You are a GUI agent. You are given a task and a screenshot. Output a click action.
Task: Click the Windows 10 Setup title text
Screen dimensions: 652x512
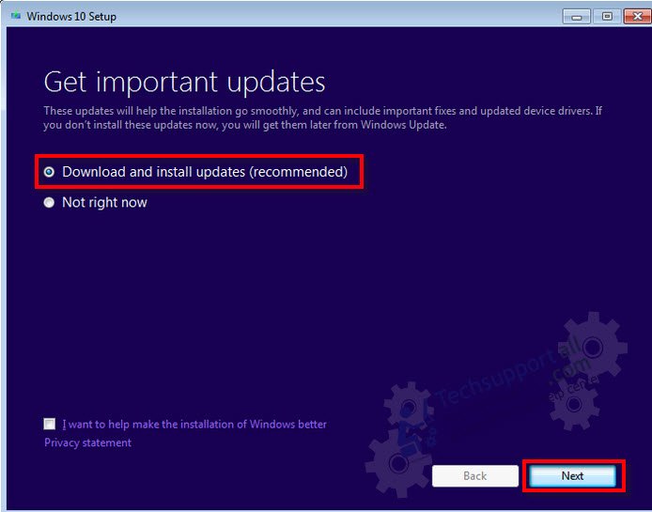(x=71, y=17)
